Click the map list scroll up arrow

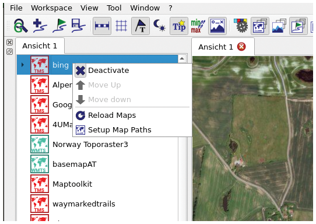(182, 59)
